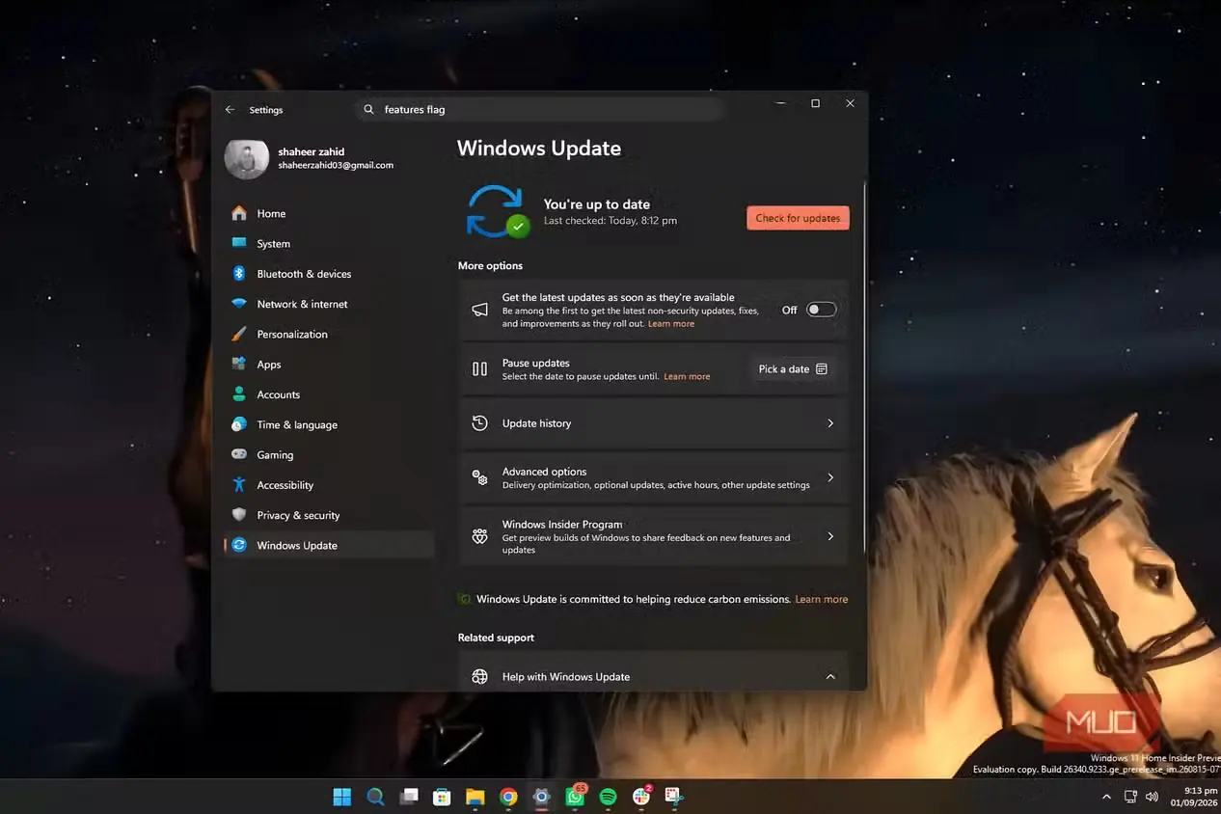Click the taskbar clock and date
The width and height of the screenshot is (1221, 814).
[1193, 797]
